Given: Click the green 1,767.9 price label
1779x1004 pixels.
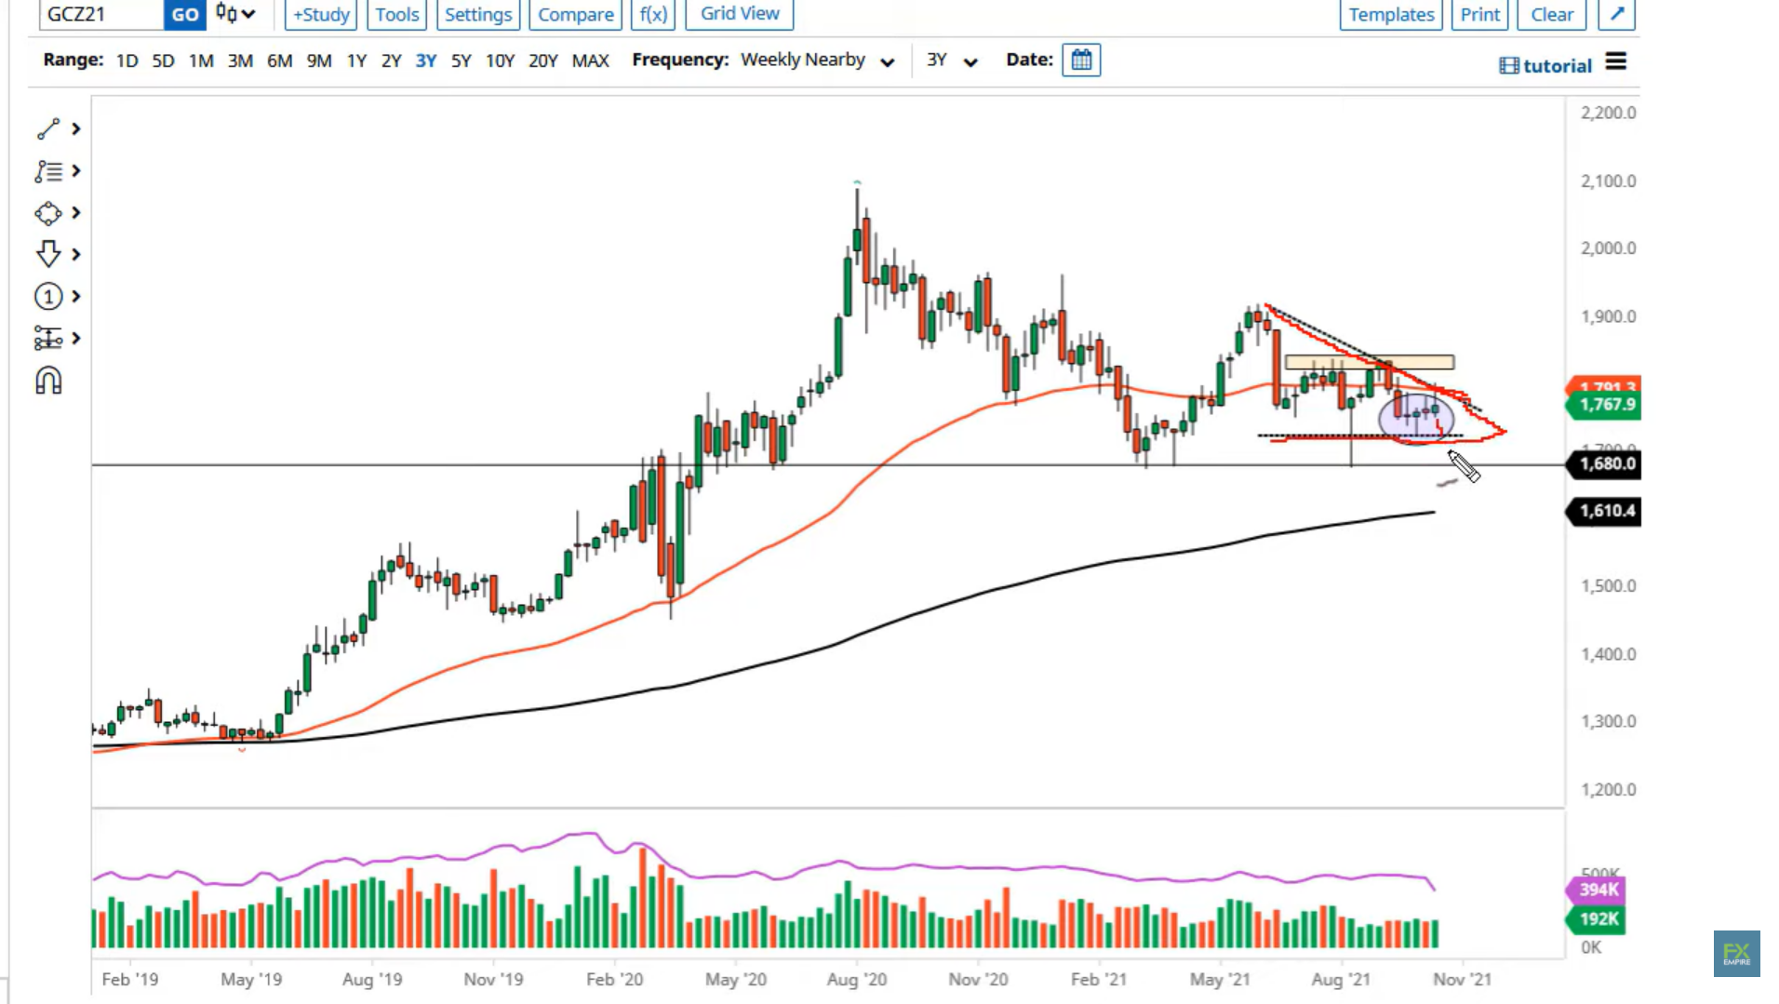Looking at the screenshot, I should tap(1605, 405).
